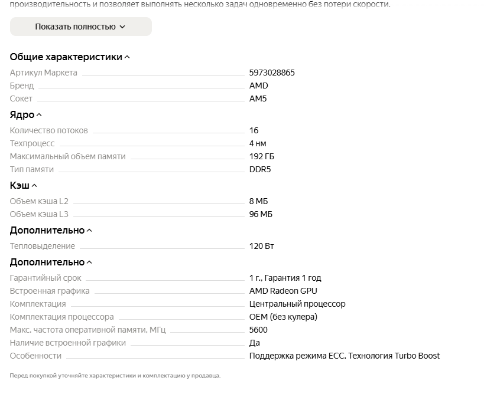Collapse the "Кэш" section header
Screen dimensions: 487x394
pyautogui.click(x=24, y=186)
